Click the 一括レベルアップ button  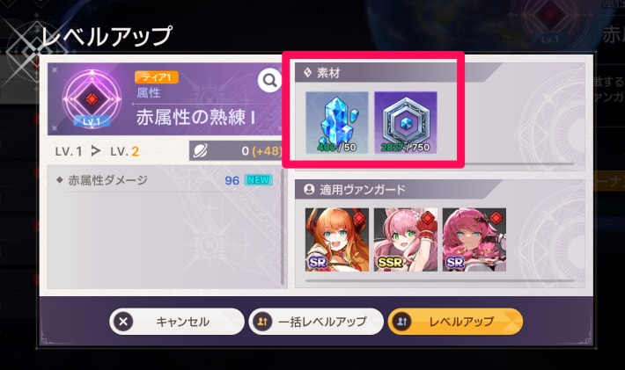tap(316, 322)
